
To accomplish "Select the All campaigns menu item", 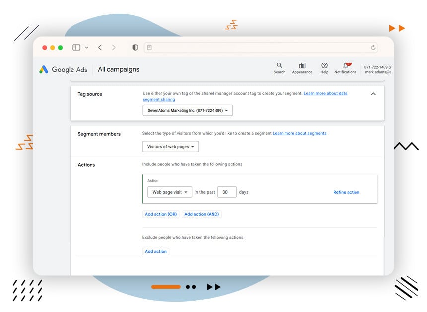I will click(118, 69).
